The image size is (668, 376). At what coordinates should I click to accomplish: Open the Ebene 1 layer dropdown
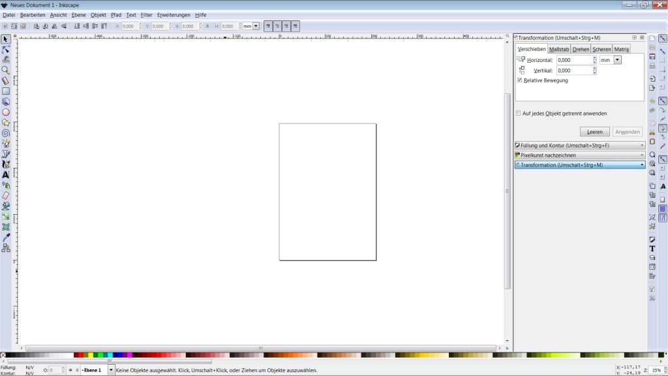110,370
